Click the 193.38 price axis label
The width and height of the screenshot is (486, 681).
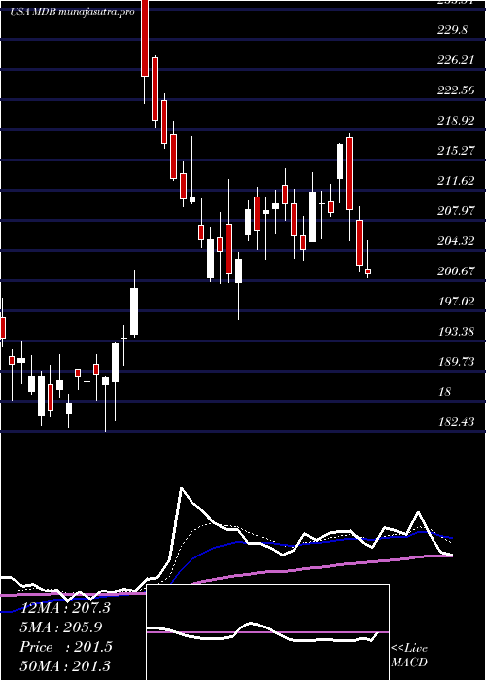coord(456,332)
